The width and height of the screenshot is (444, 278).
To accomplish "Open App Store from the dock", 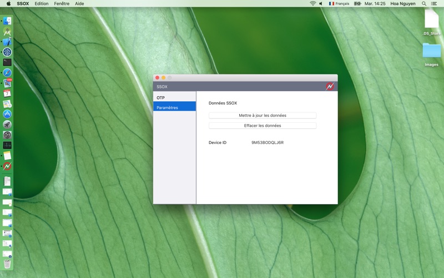I will (x=7, y=114).
